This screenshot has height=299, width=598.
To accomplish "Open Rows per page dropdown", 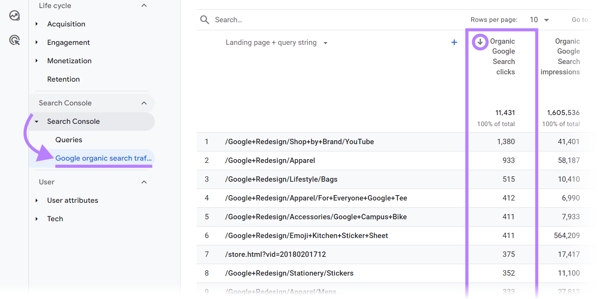I will 539,20.
